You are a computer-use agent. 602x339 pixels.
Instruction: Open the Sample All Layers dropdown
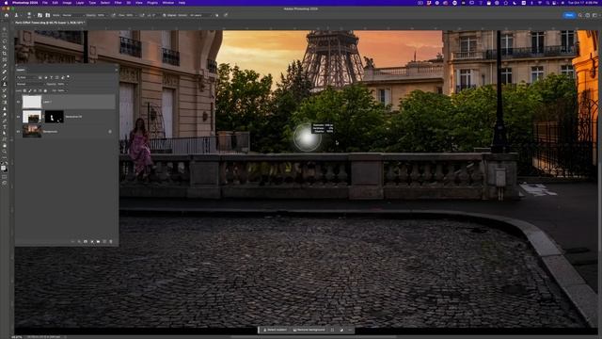tap(201, 15)
